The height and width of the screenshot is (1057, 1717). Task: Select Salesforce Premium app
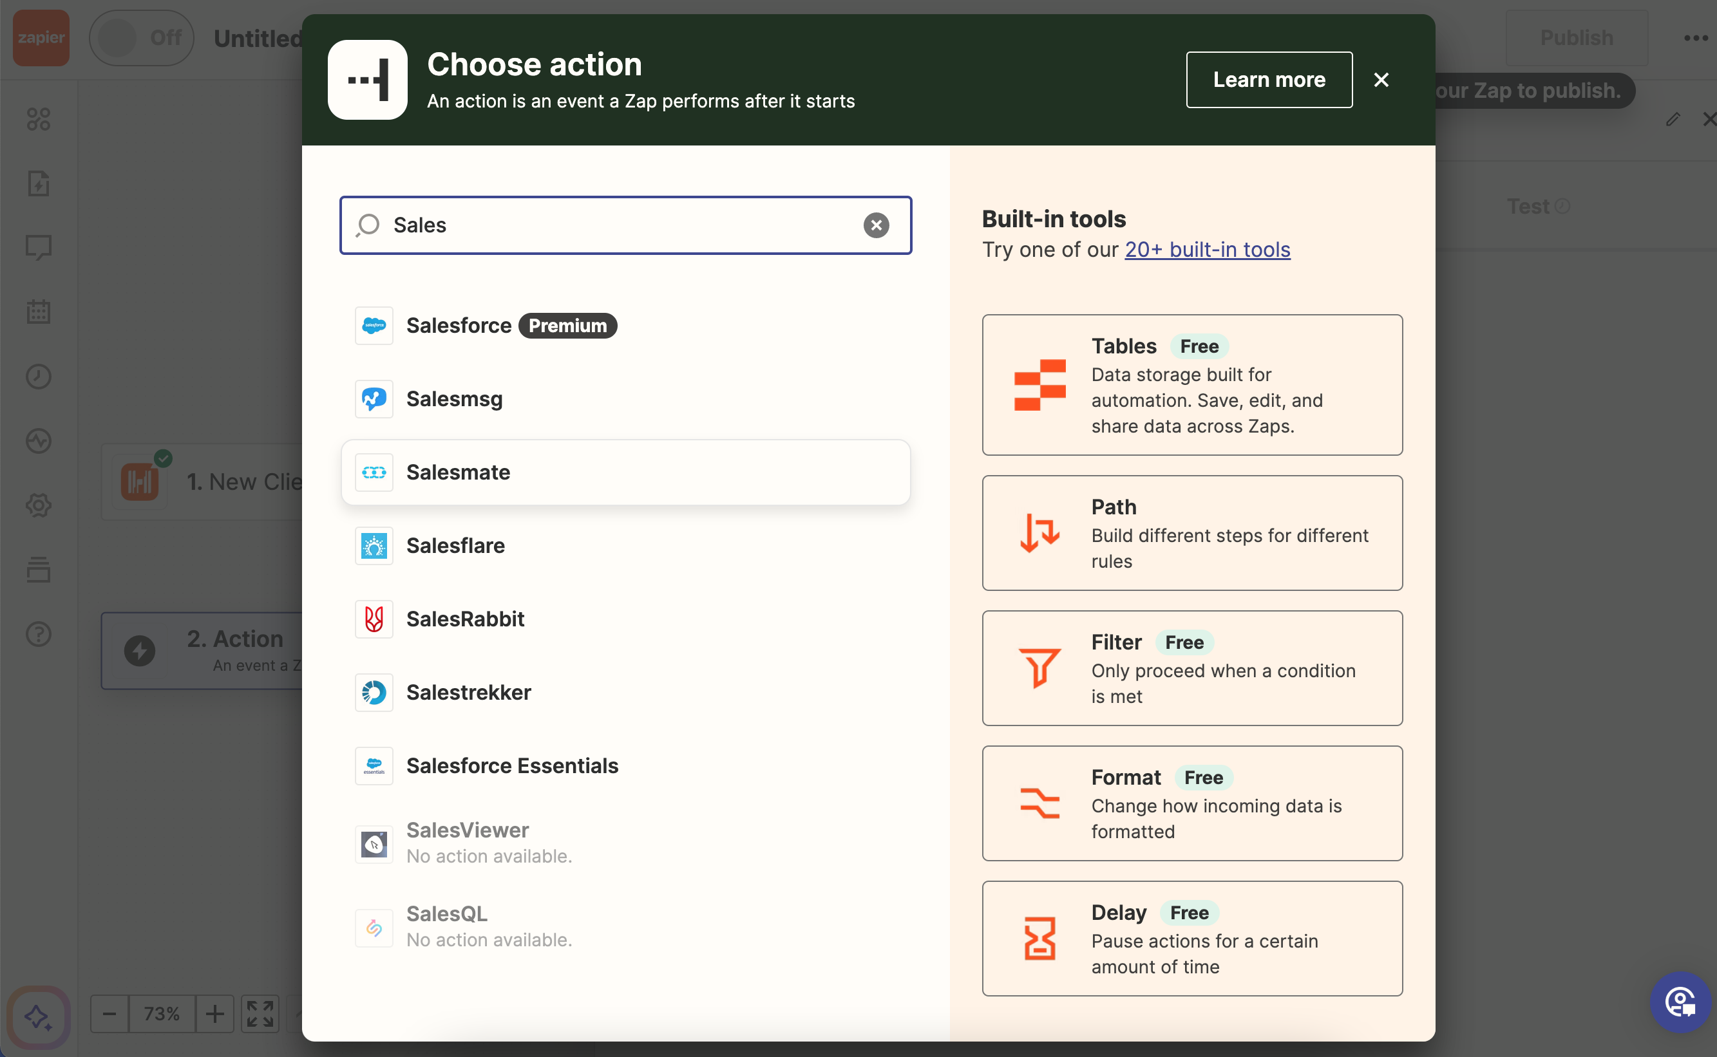(x=625, y=326)
